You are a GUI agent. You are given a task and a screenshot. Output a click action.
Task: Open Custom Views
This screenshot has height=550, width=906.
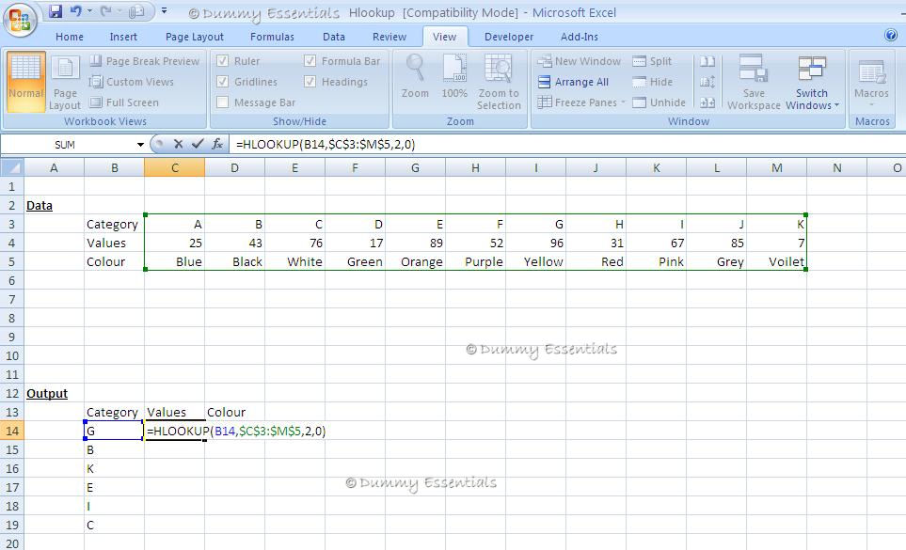click(131, 82)
